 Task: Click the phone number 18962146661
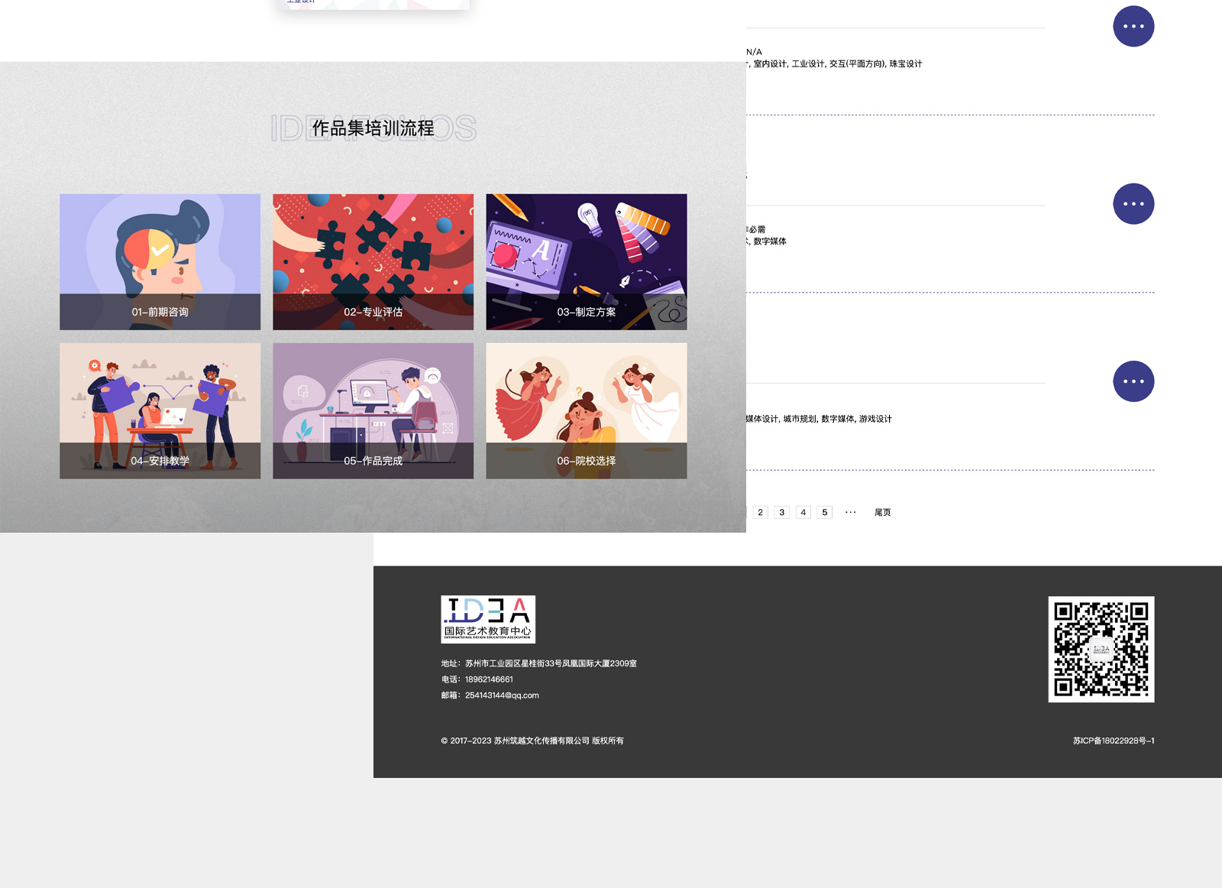click(x=489, y=679)
